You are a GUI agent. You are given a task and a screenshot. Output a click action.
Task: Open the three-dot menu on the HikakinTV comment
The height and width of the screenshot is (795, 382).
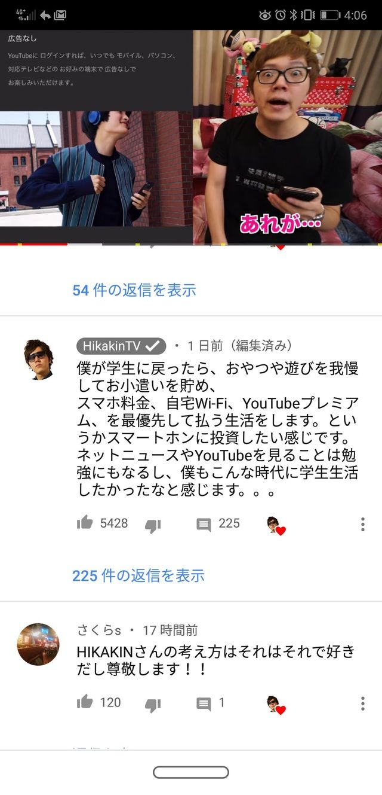pos(362,525)
